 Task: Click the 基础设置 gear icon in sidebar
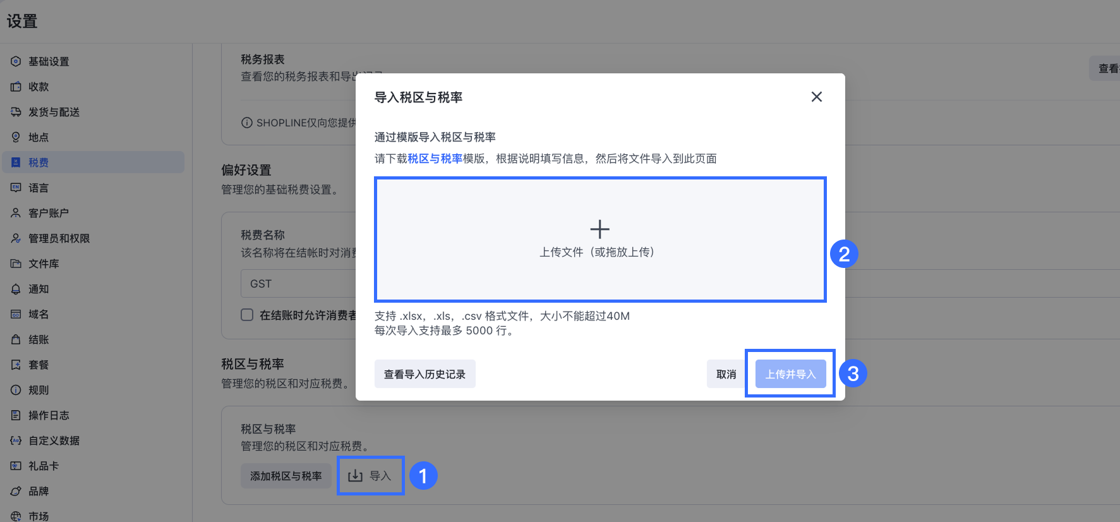pyautogui.click(x=16, y=61)
